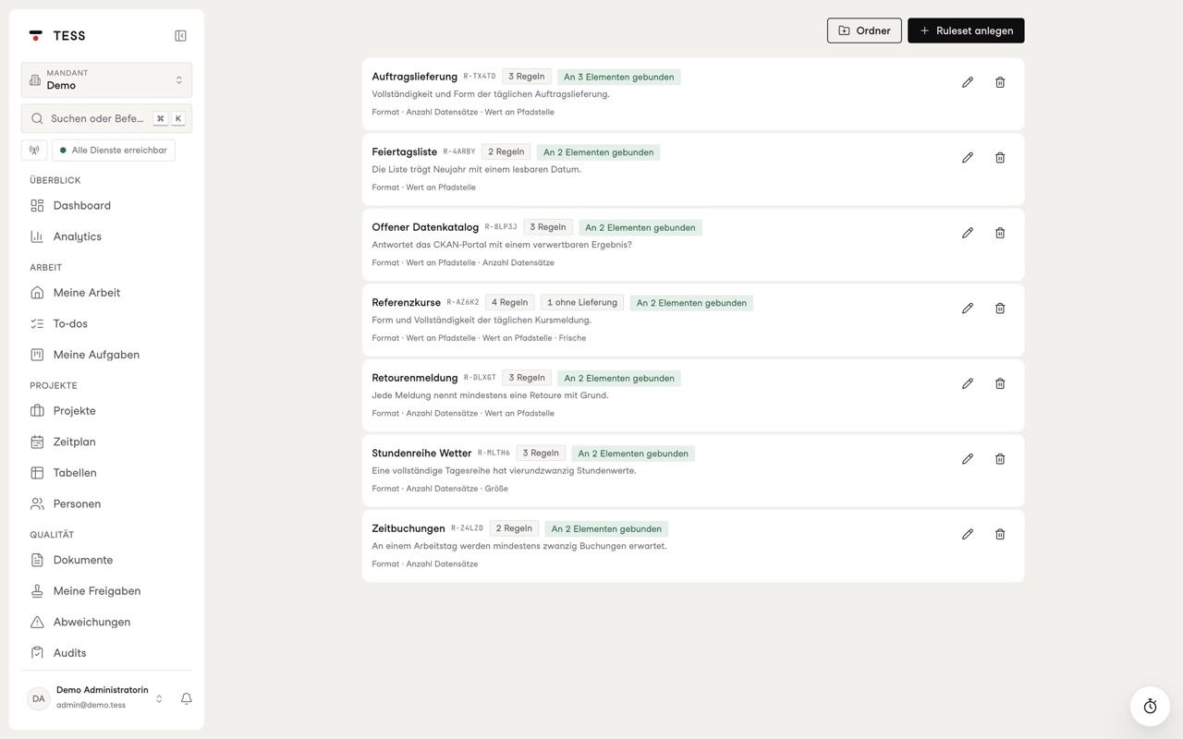Screen dimensions: 1183x739
Task: Edit the Offener Datenkatalog ruleset
Action: tap(968, 233)
